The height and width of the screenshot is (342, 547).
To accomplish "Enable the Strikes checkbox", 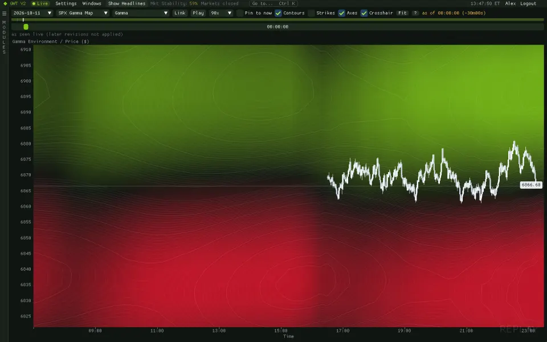I will (311, 13).
